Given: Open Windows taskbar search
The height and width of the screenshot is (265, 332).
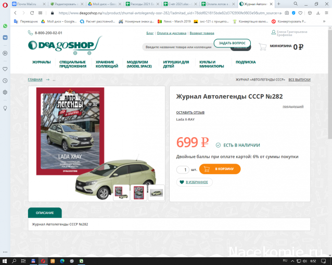Looking at the screenshot, I should coord(14,261).
